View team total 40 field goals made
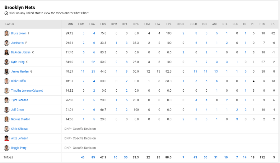This screenshot has height=163, width=280. coord(83,157)
